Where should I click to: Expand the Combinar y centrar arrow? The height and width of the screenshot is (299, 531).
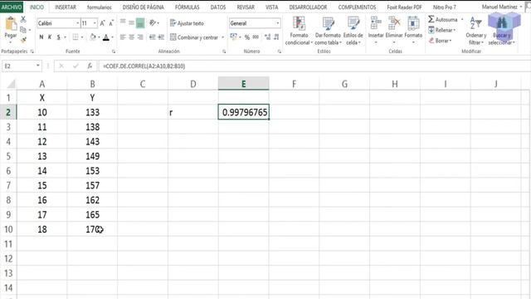point(222,37)
